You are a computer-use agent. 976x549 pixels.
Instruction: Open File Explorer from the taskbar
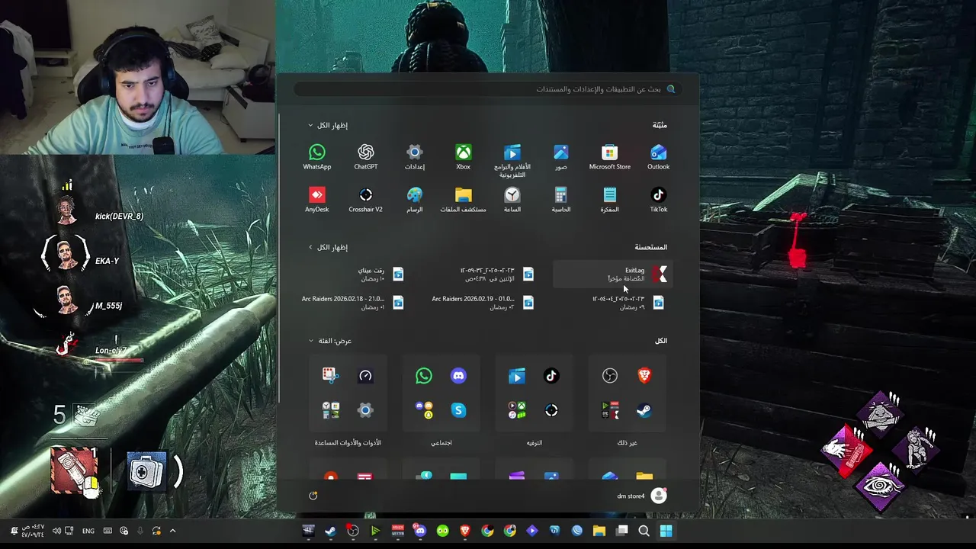pos(599,531)
